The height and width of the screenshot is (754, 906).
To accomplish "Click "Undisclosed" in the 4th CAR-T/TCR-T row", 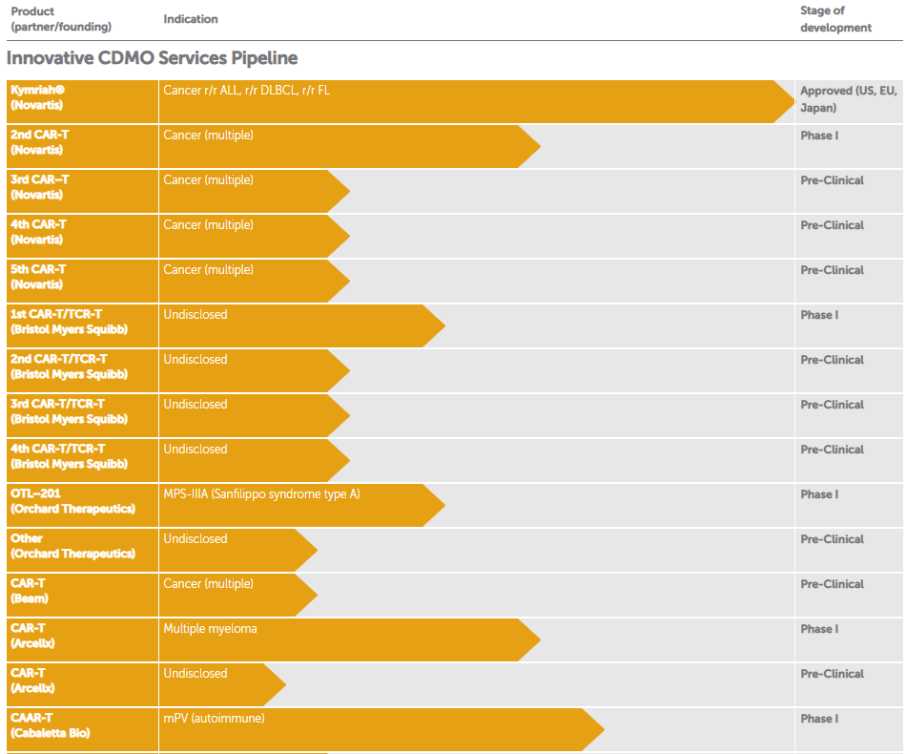I will pyautogui.click(x=196, y=450).
